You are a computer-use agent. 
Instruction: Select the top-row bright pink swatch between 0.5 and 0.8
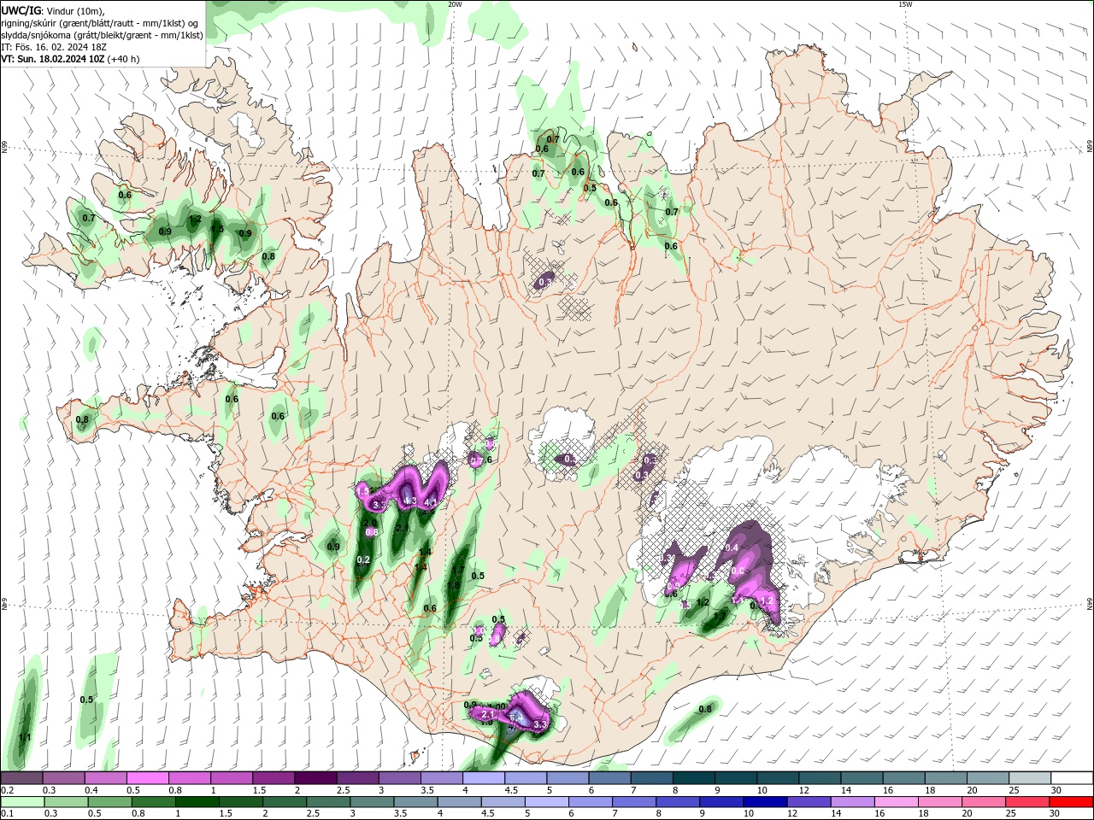(147, 778)
